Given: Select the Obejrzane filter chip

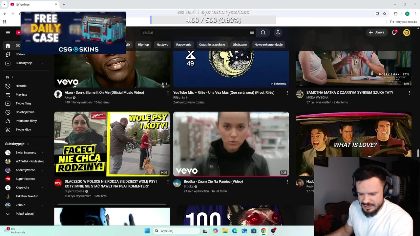Looking at the screenshot, I should pos(240,45).
